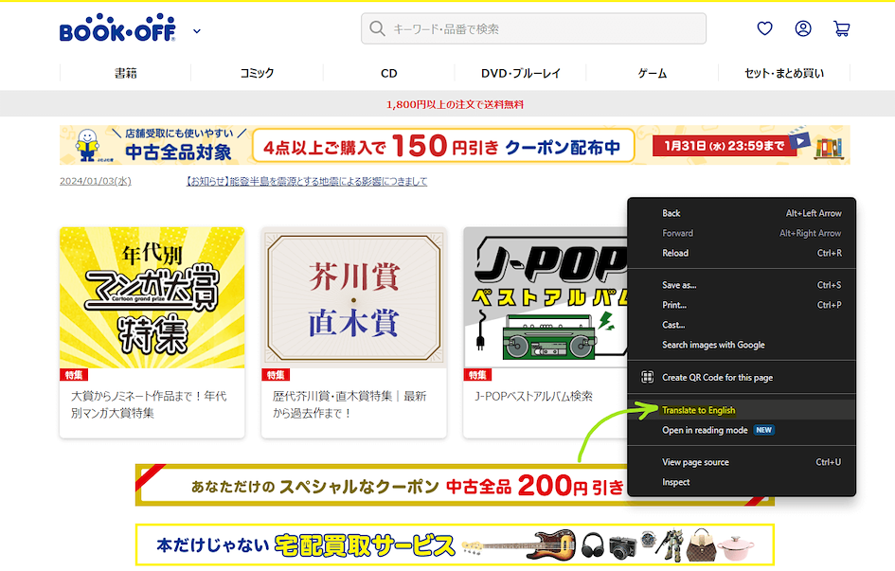Click the スペシャルなクーポン 200円引き banner

click(382, 485)
